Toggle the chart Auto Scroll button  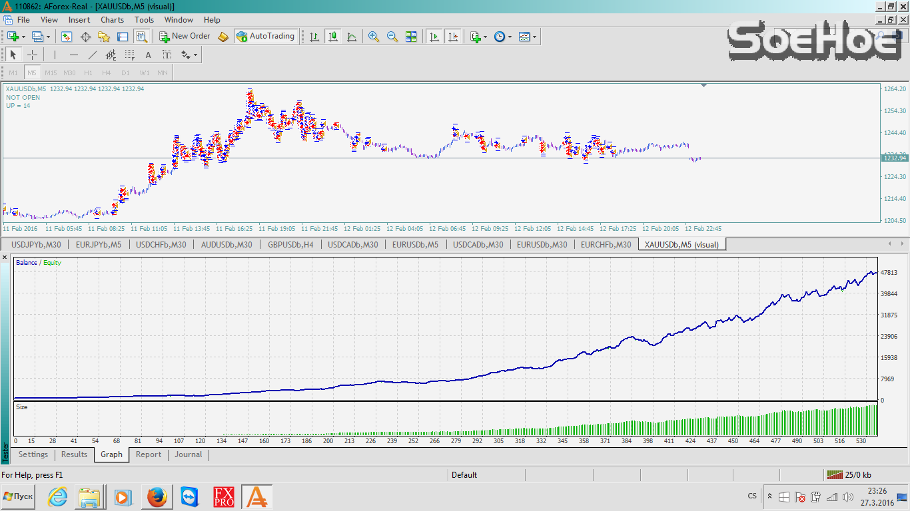pyautogui.click(x=434, y=37)
